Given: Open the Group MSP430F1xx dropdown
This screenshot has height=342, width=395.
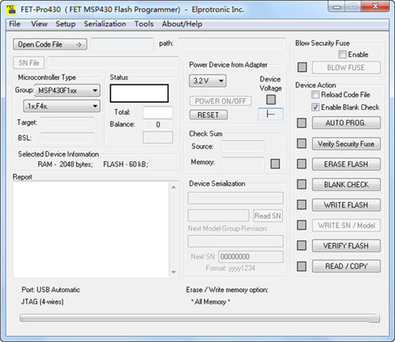Looking at the screenshot, I should [x=68, y=90].
